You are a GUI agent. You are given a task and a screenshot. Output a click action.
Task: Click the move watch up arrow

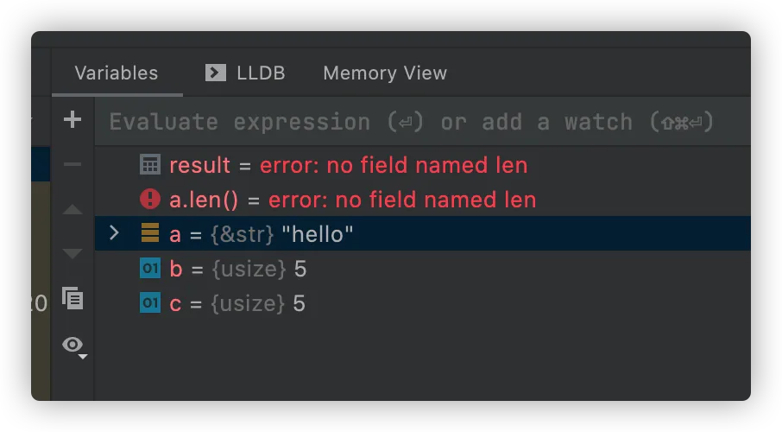pos(73,210)
